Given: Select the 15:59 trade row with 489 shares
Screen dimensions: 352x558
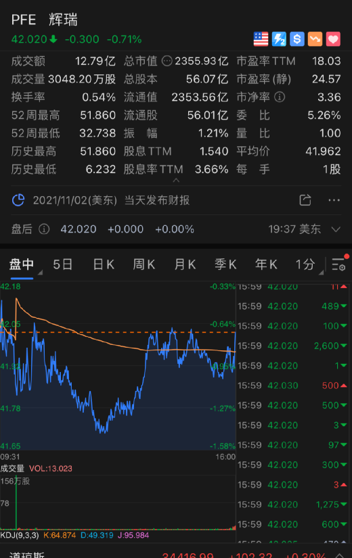Looking at the screenshot, I should point(292,306).
